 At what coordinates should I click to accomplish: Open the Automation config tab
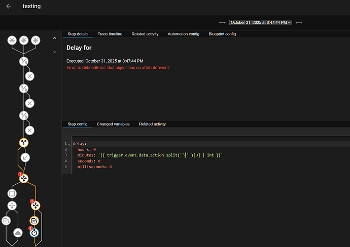click(183, 34)
